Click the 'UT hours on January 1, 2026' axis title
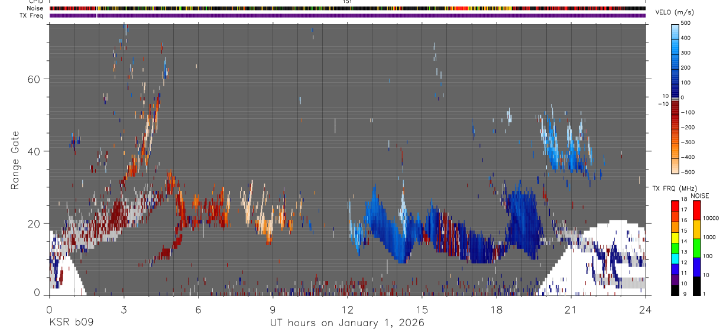 [347, 323]
